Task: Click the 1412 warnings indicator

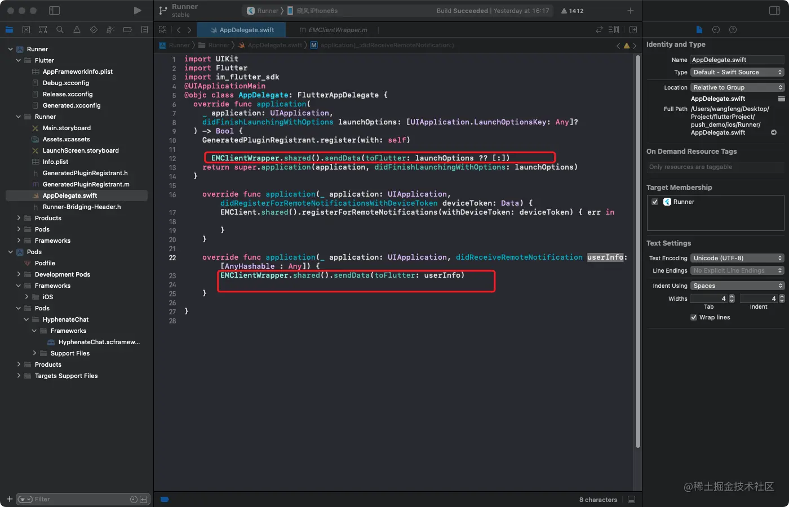Action: [572, 11]
